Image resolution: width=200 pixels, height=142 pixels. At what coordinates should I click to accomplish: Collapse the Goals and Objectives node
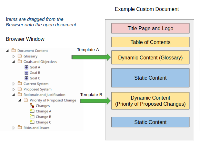14,62
